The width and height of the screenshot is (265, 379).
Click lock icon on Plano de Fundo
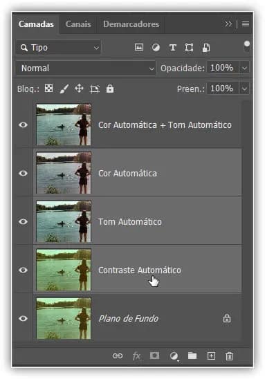pyautogui.click(x=227, y=318)
